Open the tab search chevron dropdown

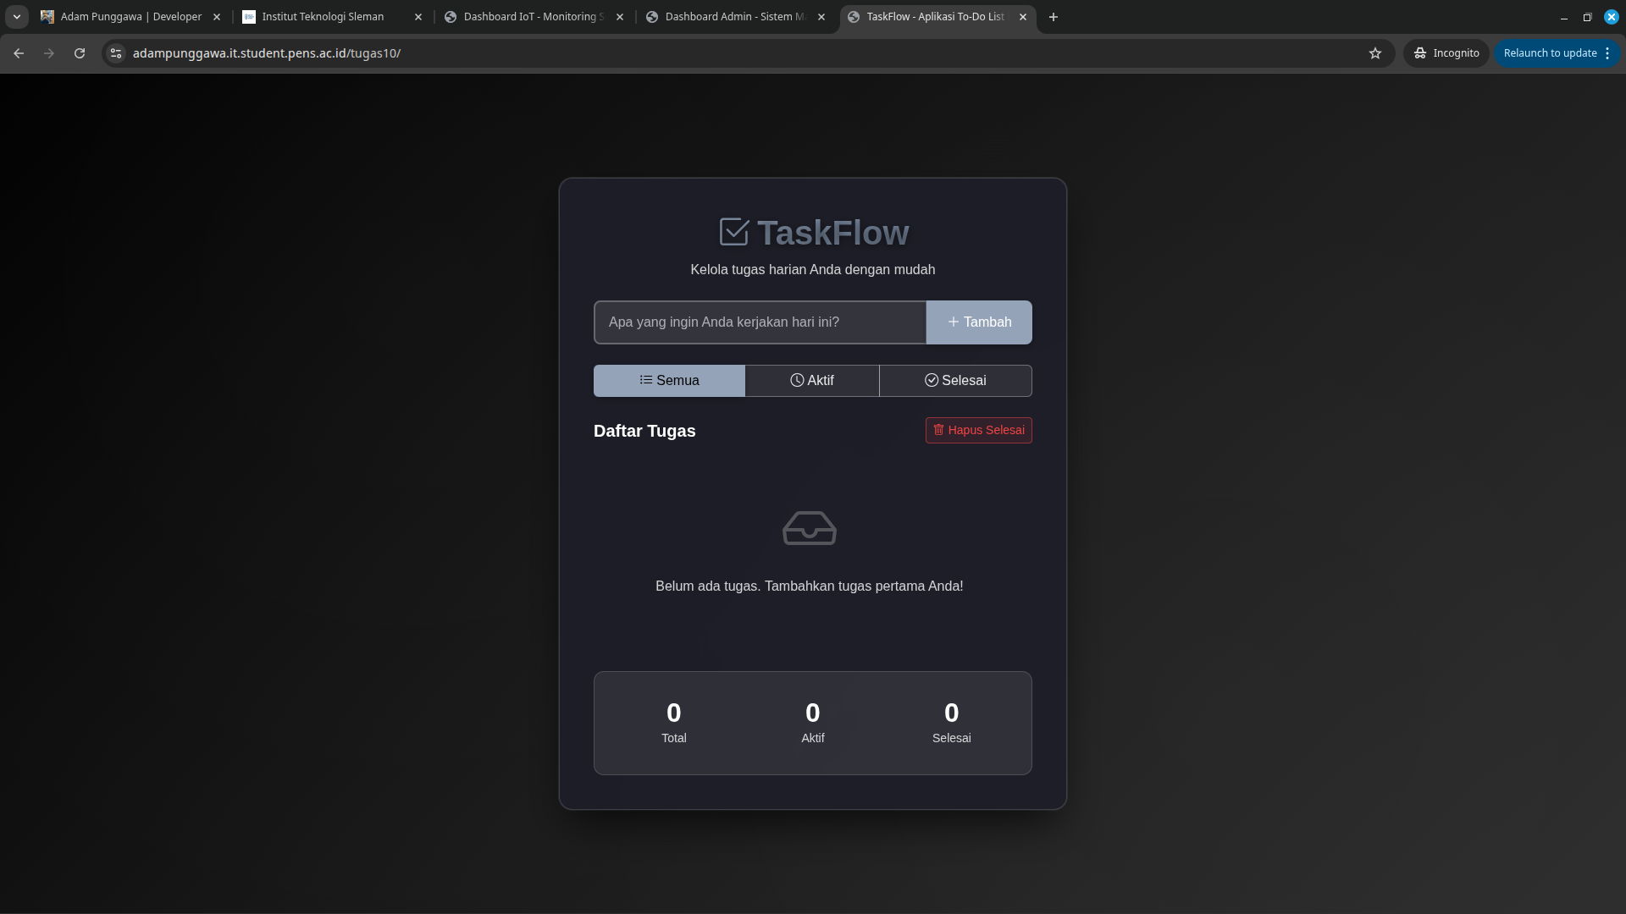coord(17,16)
